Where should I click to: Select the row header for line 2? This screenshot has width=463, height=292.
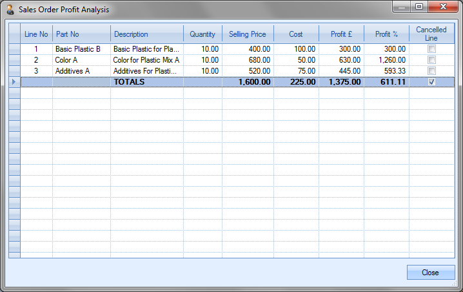(14, 60)
